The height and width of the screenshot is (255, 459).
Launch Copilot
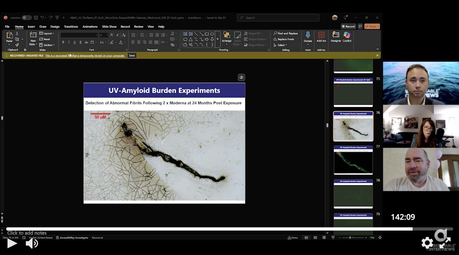point(347,37)
